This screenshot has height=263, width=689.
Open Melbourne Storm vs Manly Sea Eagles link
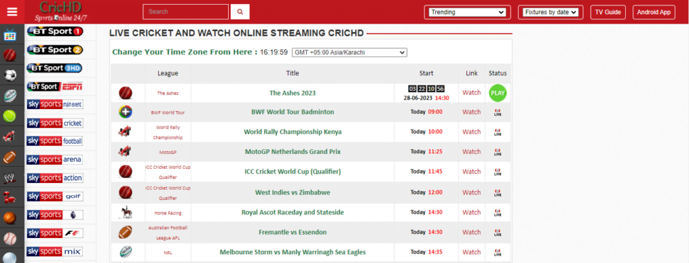coord(293,252)
